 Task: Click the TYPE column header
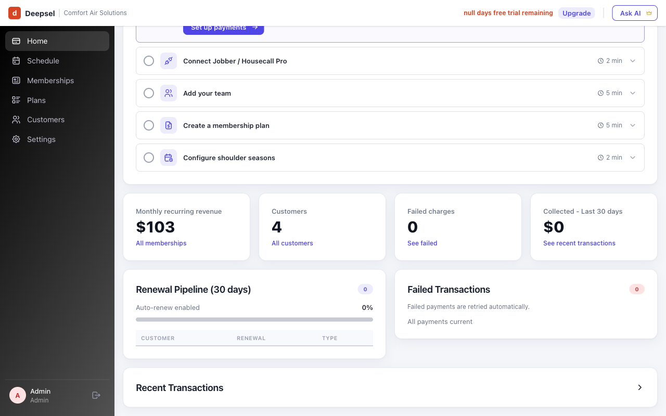point(330,338)
